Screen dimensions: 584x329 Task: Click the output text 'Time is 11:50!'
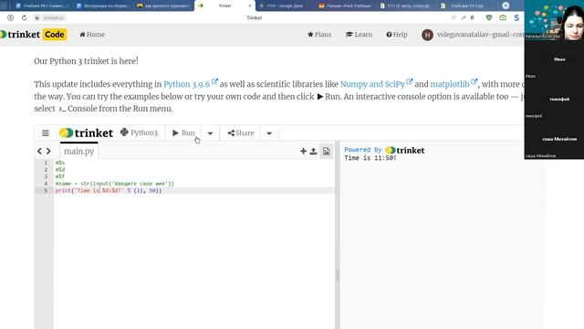(x=370, y=158)
